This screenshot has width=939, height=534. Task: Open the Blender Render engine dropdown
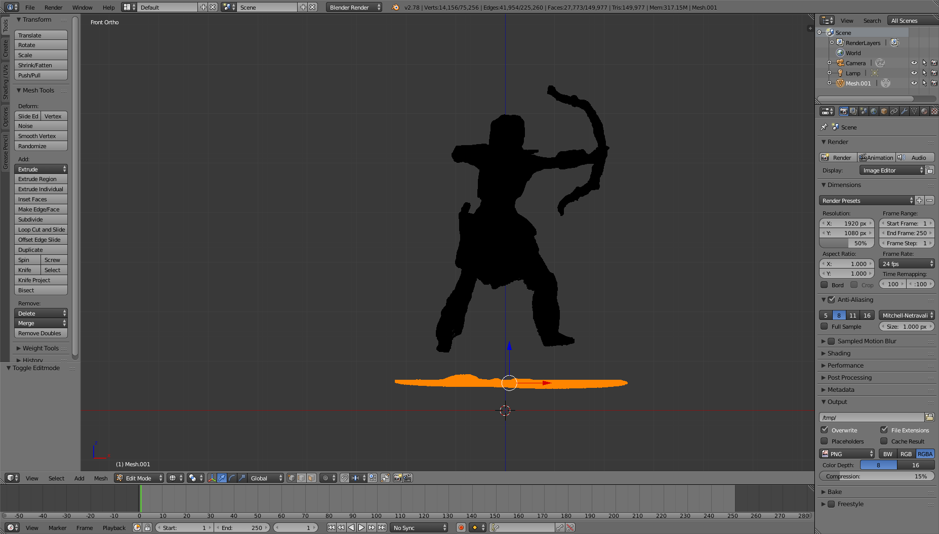coord(354,7)
